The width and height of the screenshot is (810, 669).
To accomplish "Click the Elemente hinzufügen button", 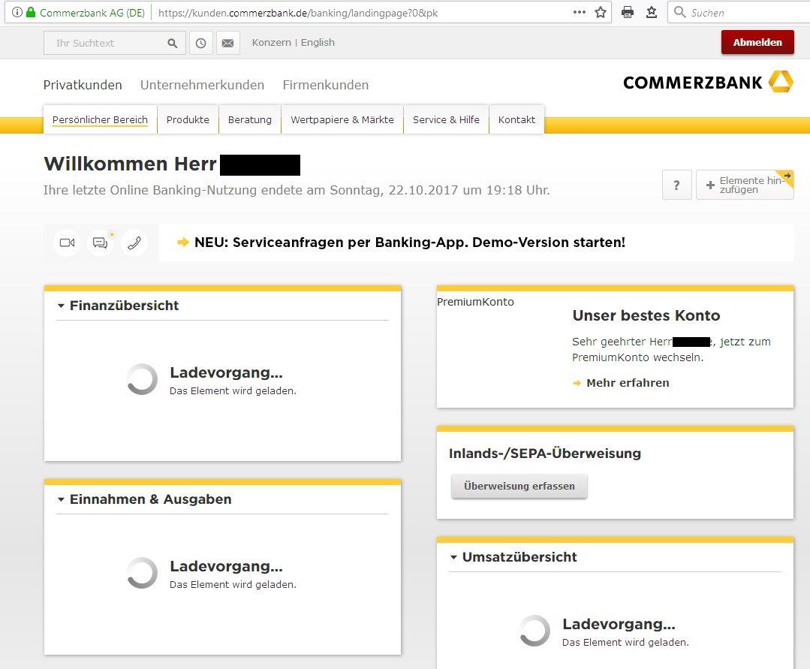I will 745,185.
